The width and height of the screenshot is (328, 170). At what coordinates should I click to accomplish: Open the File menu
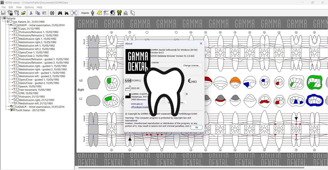[4, 7]
